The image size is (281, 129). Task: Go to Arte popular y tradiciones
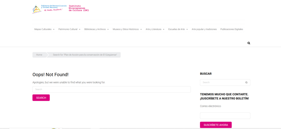[x=204, y=29]
